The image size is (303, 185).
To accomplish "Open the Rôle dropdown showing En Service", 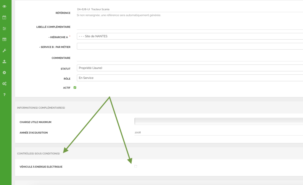I will pyautogui.click(x=189, y=78).
